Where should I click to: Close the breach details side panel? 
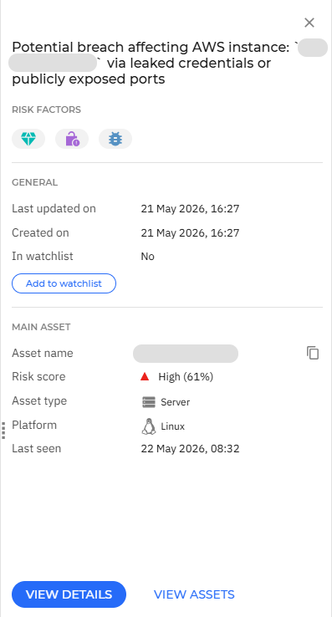pos(309,23)
